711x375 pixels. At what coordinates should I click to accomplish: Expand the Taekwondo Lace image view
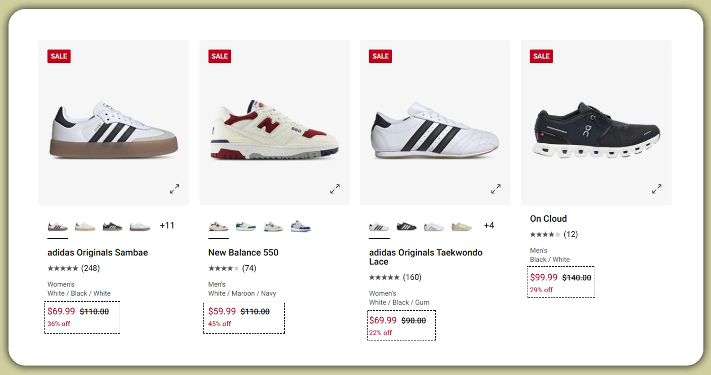pyautogui.click(x=496, y=189)
